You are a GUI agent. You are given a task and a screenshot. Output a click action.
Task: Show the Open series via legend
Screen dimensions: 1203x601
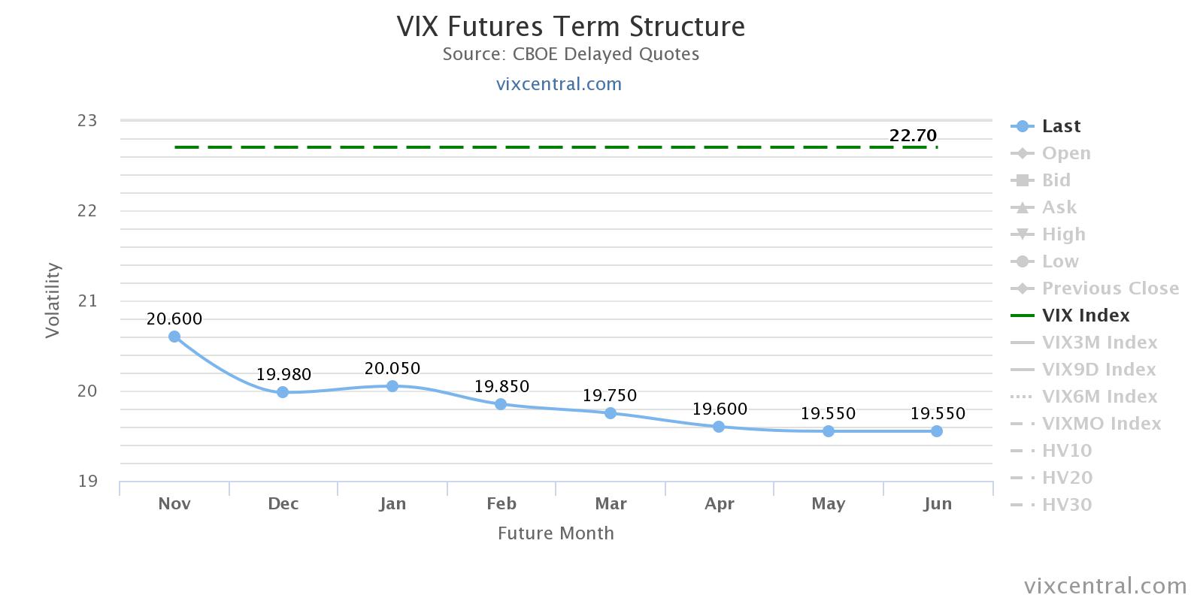(1065, 153)
